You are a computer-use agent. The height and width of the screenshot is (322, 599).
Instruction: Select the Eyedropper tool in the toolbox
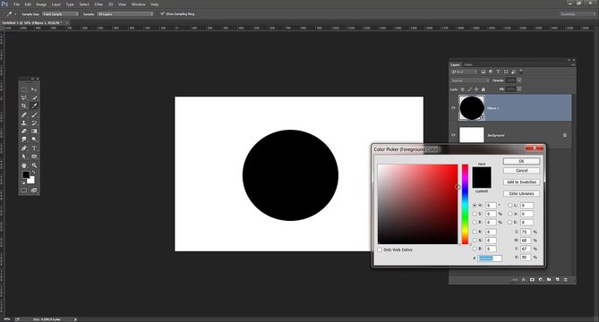[34, 106]
